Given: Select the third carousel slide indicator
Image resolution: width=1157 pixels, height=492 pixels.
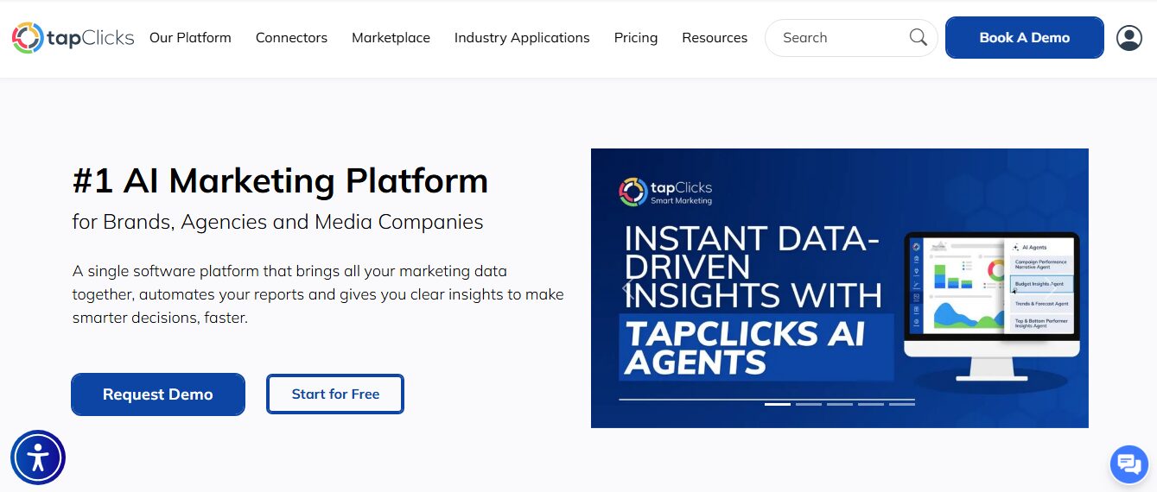Looking at the screenshot, I should tap(840, 403).
